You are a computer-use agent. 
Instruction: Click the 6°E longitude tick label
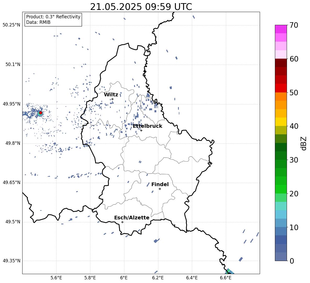click(x=124, y=278)
